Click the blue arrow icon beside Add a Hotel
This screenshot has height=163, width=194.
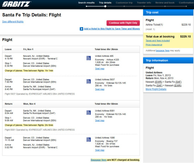[81, 29]
